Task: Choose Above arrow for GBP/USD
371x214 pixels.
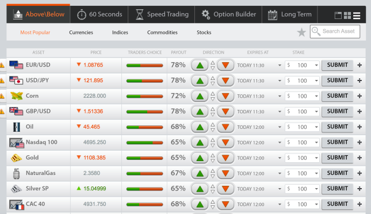Action: (x=200, y=112)
